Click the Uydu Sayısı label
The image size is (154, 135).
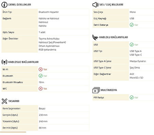(x=8, y=32)
